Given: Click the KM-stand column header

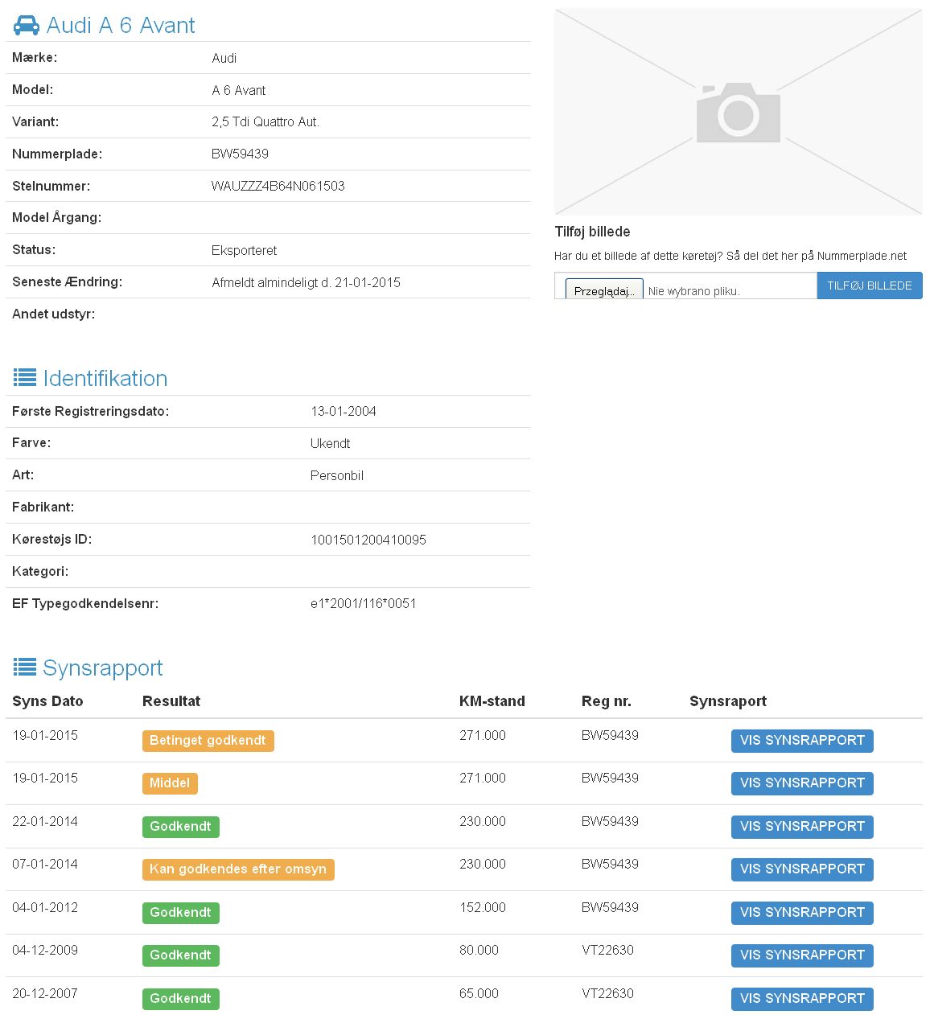Looking at the screenshot, I should click(492, 701).
